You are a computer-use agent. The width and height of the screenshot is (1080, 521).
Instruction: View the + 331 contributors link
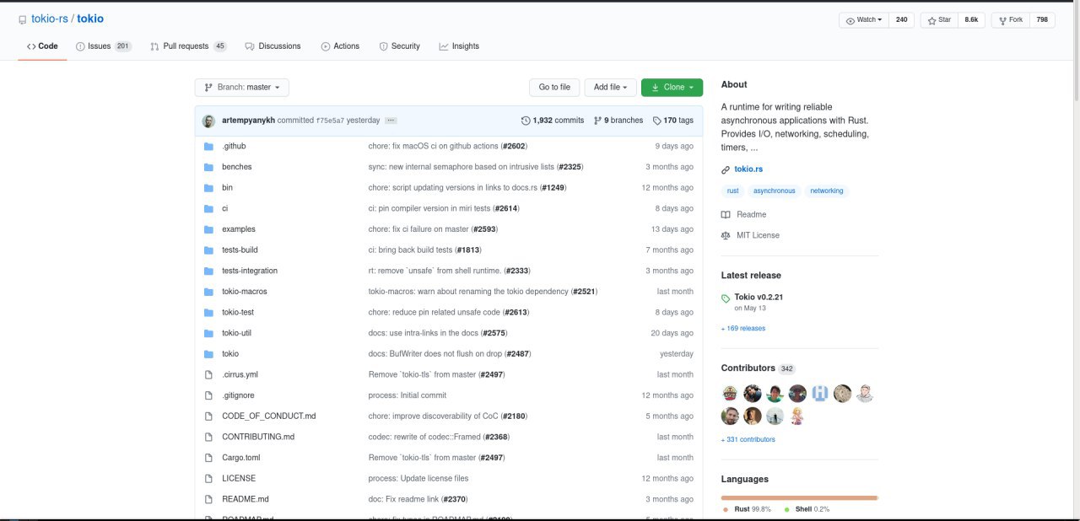[748, 439]
